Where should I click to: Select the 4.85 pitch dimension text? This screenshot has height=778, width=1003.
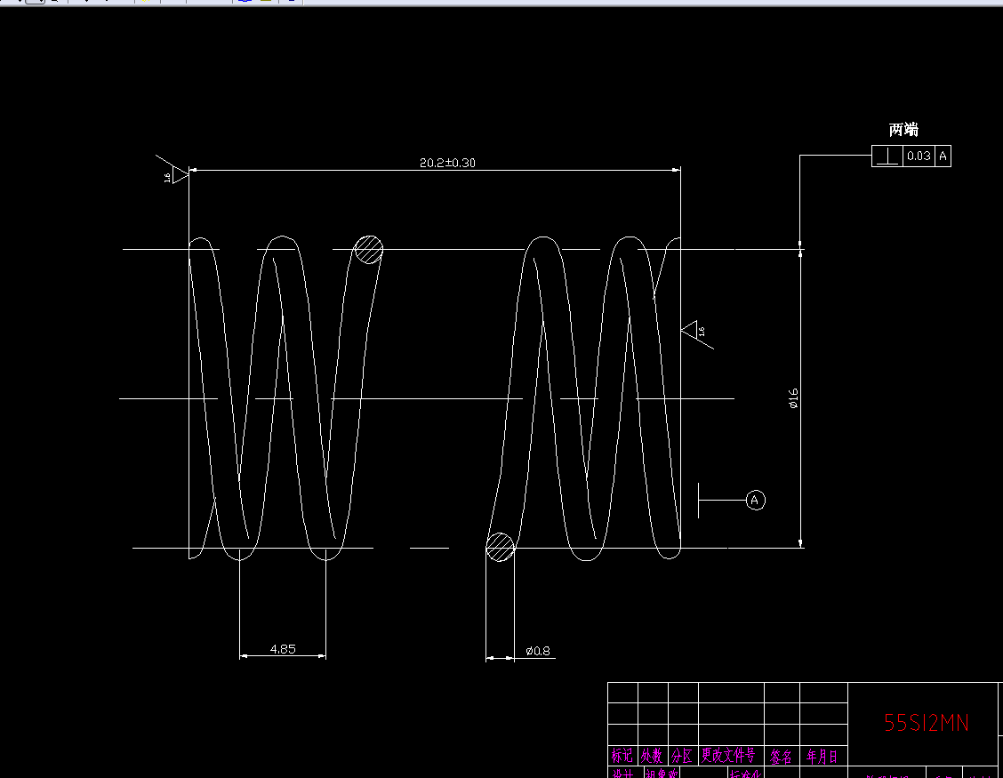point(283,649)
